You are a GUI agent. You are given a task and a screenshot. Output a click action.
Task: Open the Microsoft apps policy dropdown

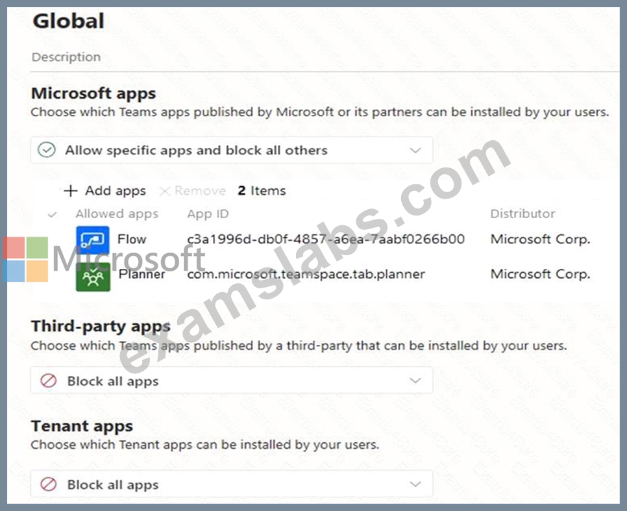click(232, 150)
